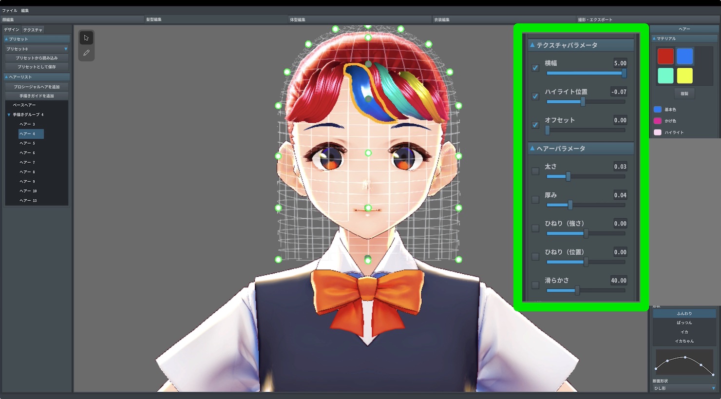Image resolution: width=721 pixels, height=399 pixels.
Task: Open the 基本色 color picker
Action: tap(658, 110)
